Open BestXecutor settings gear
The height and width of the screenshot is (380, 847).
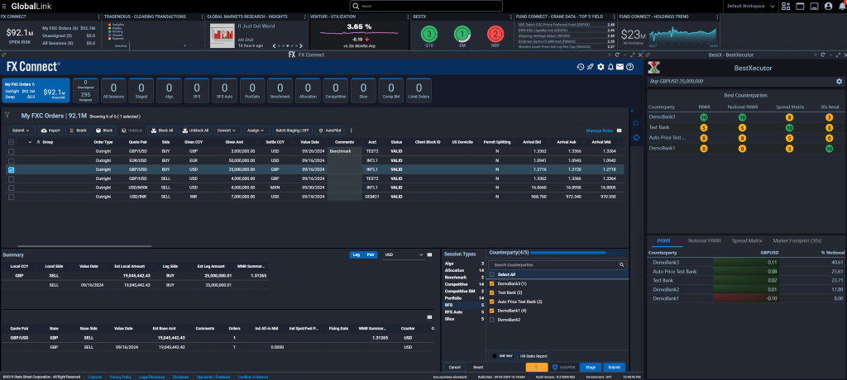coord(839,82)
